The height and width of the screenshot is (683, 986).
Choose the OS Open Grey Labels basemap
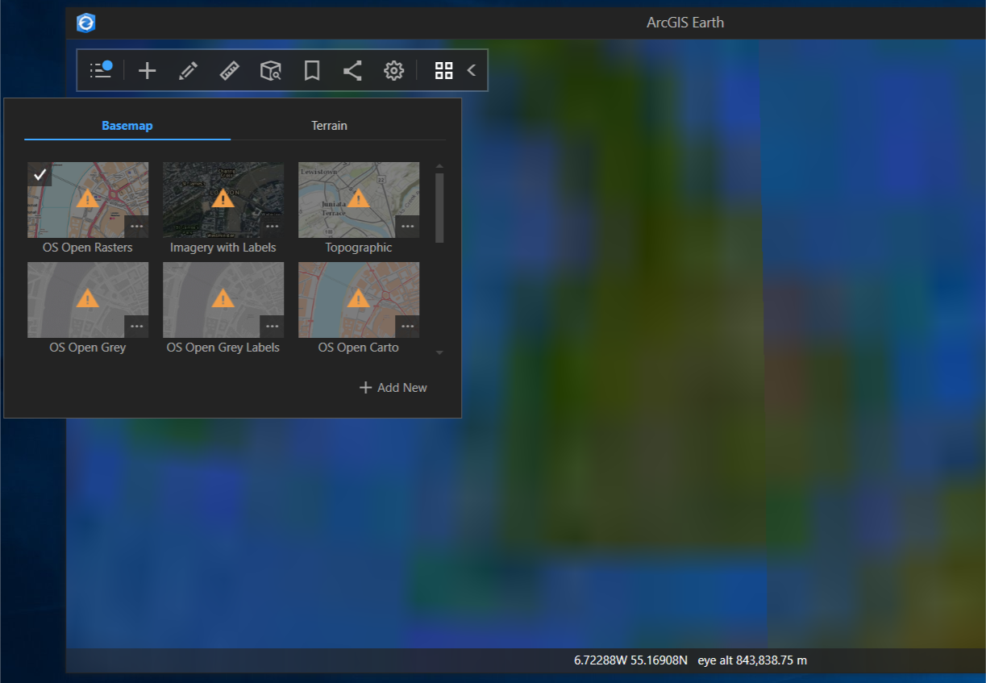coord(223,300)
